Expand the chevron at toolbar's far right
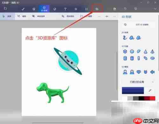Screen dimensions: 159x124 tap(156, 9)
